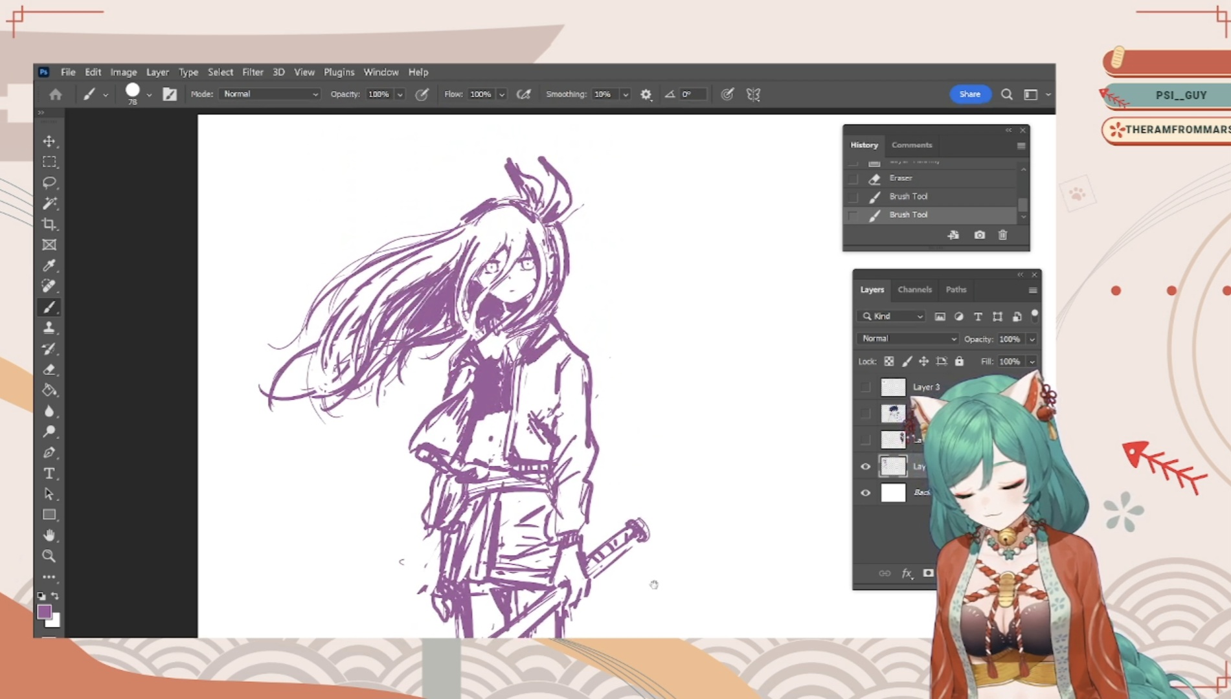Lock transparent pixels in Layers panel
Screen dimensions: 1231x699
[x=889, y=361]
